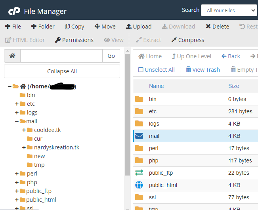Select the tmp folder under mail

coord(39,165)
